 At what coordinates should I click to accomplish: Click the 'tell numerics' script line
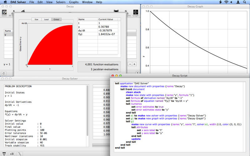tap(134, 104)
